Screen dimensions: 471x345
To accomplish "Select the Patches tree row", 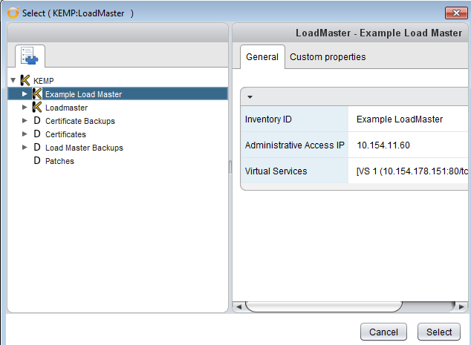I will click(117, 161).
